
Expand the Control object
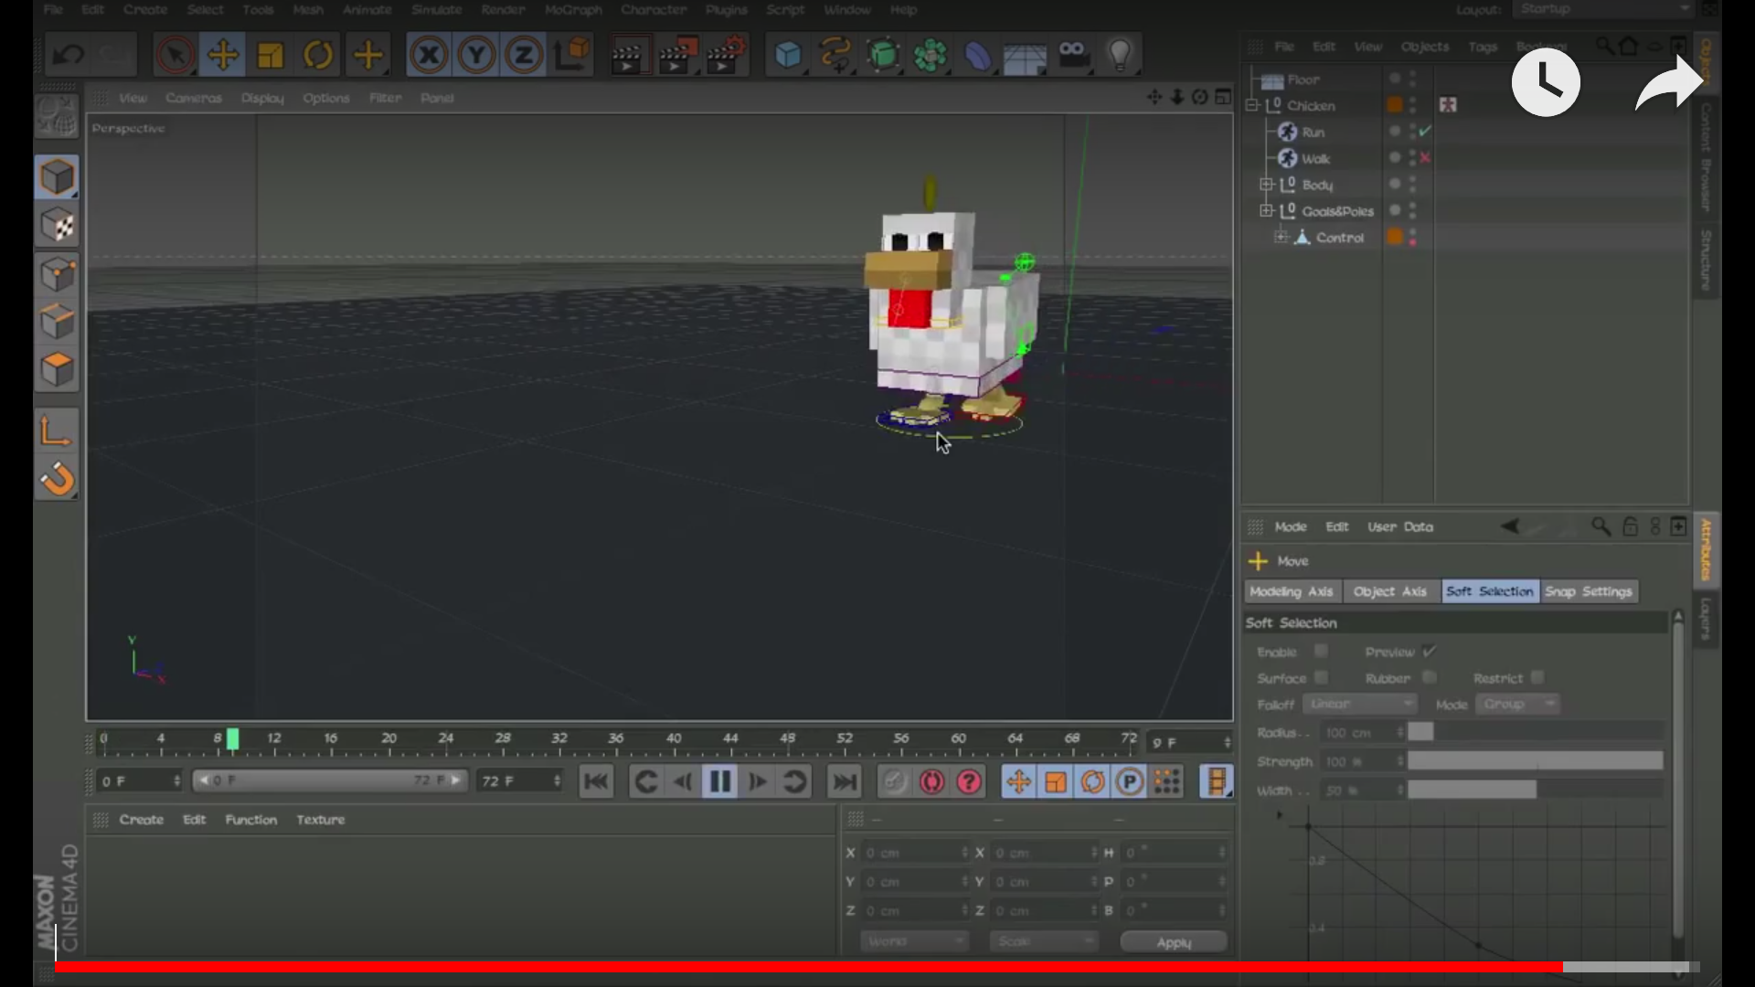tap(1281, 238)
